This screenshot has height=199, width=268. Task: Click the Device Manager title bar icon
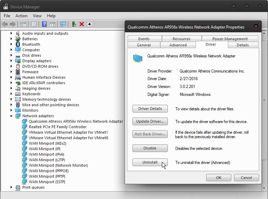pyautogui.click(x=5, y=7)
